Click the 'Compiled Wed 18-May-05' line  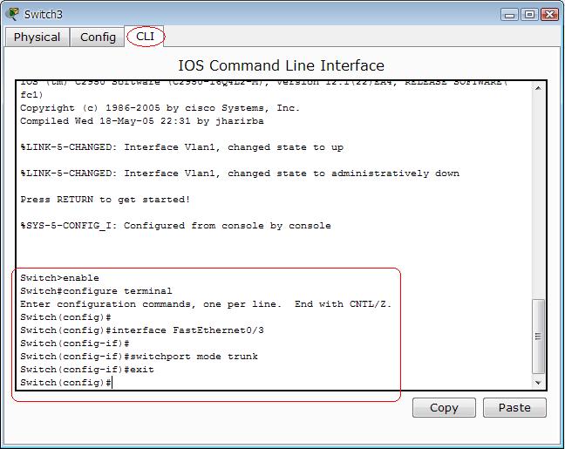click(x=142, y=121)
